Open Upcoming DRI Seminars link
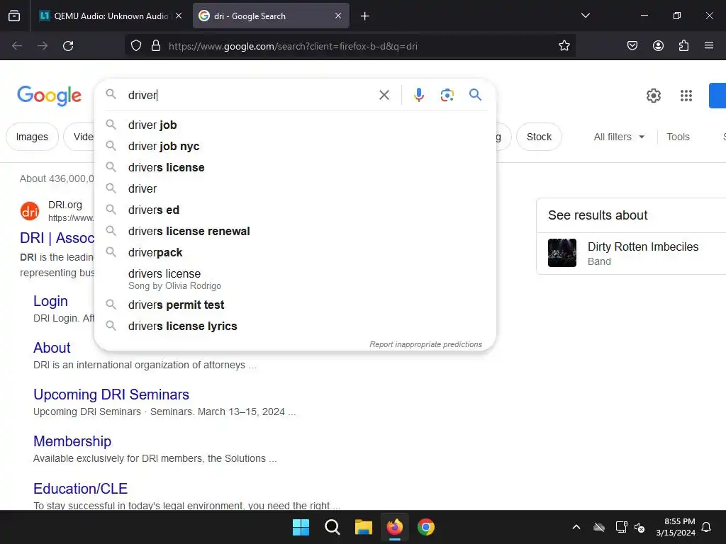This screenshot has width=726, height=544. click(x=111, y=395)
